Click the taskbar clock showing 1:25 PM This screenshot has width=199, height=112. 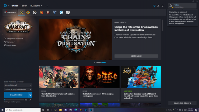[x=190, y=110]
